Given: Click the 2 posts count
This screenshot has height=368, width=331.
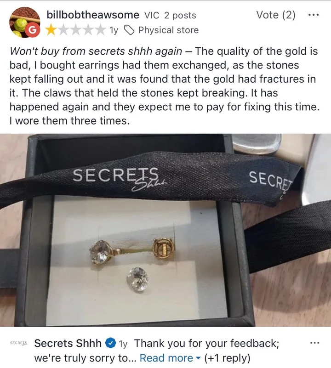Looking at the screenshot, I should [180, 15].
